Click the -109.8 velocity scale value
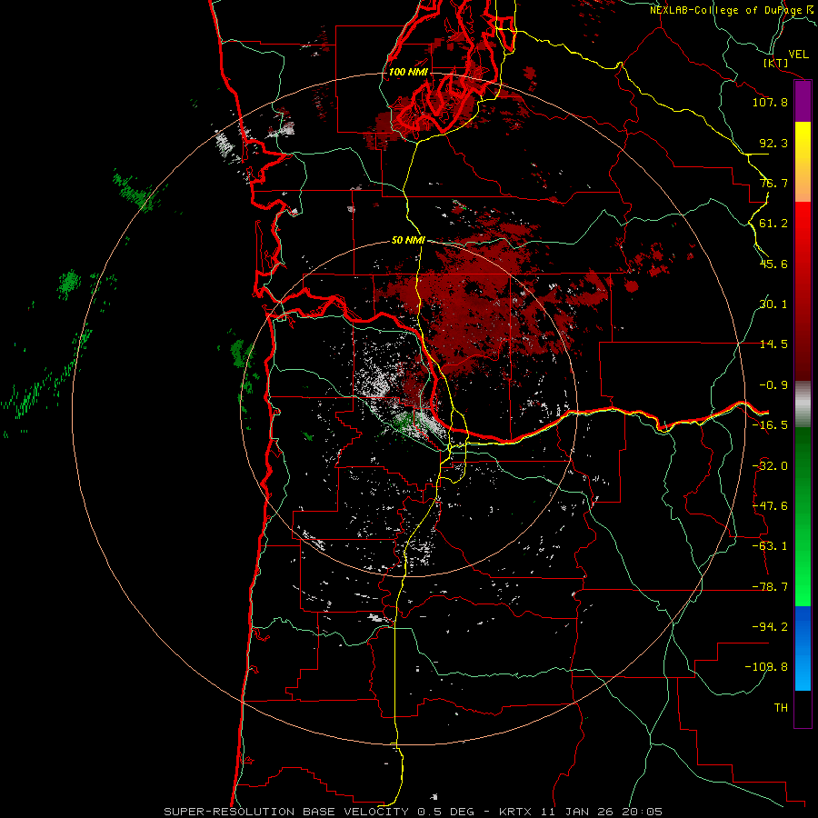This screenshot has width=818, height=818. 766,667
